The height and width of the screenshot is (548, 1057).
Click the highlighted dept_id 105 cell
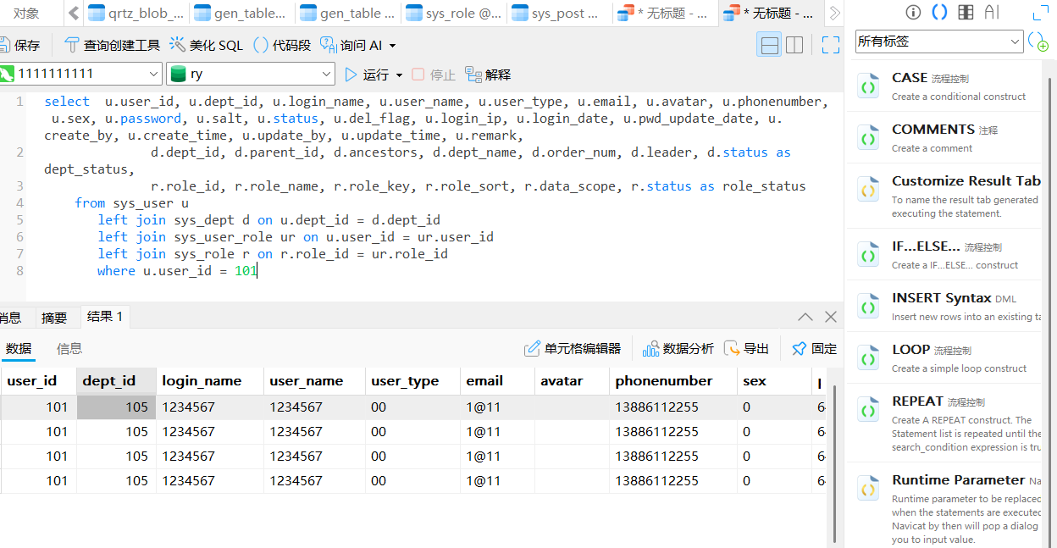(117, 407)
